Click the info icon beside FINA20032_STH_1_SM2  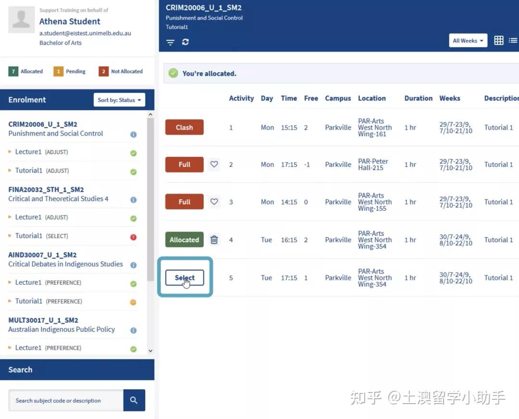point(134,200)
